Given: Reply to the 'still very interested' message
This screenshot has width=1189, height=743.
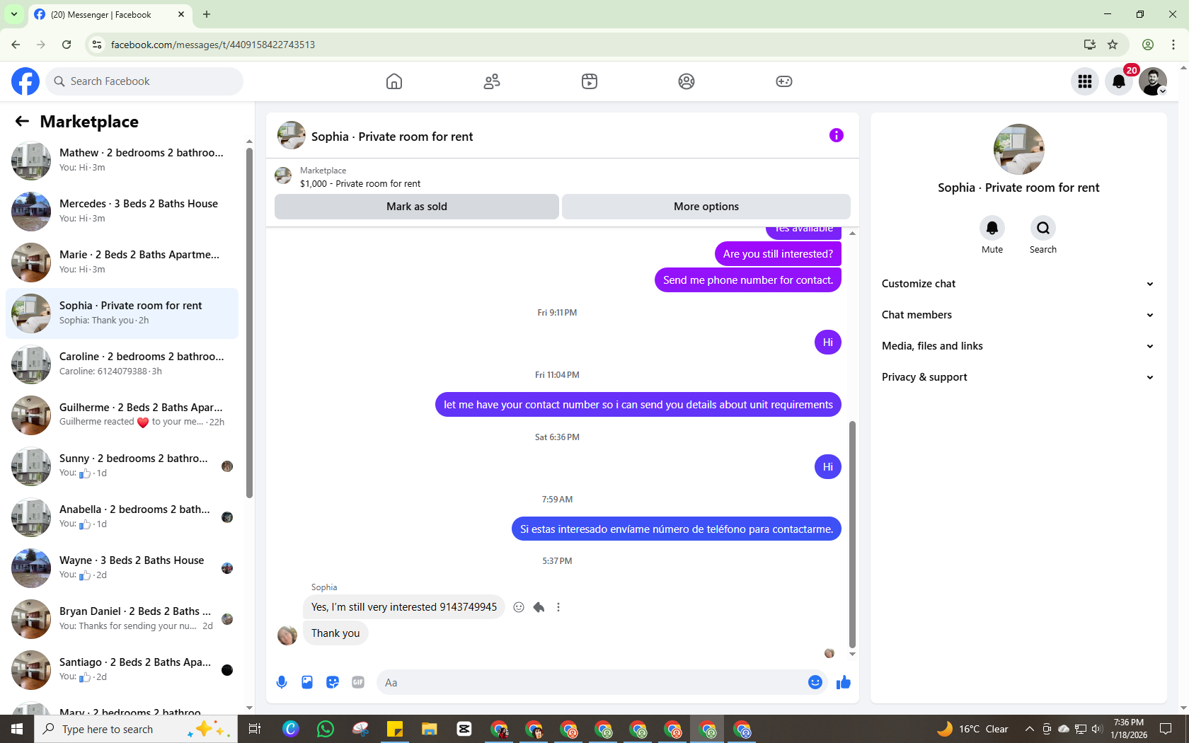Looking at the screenshot, I should 539,607.
